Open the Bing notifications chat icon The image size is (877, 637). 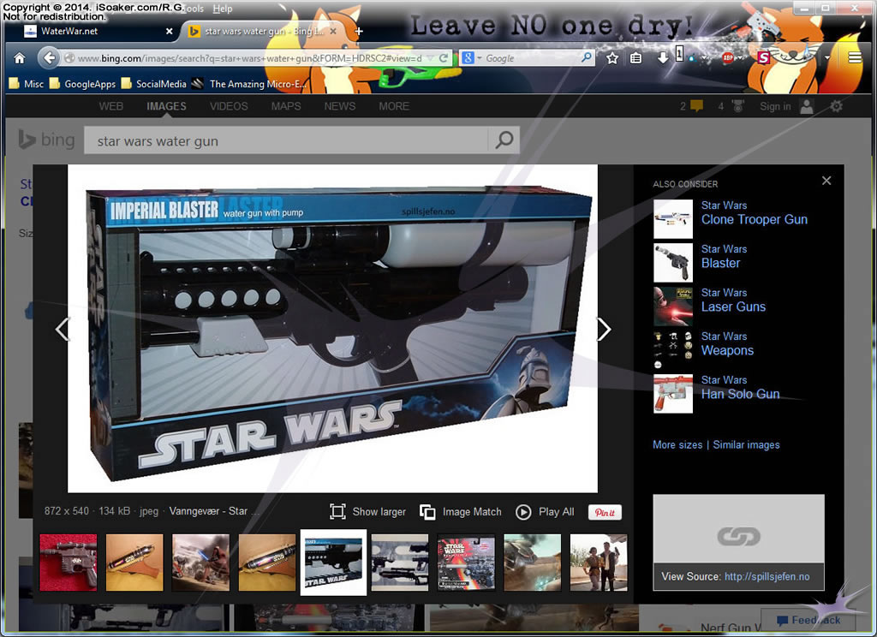point(696,106)
